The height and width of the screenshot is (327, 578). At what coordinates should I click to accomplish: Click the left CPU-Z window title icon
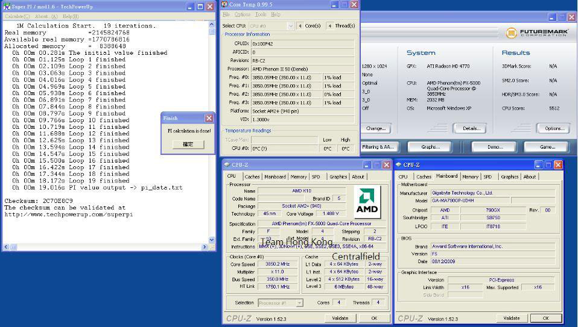coord(227,164)
